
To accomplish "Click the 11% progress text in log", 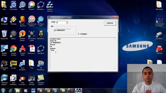I will coord(52,50).
